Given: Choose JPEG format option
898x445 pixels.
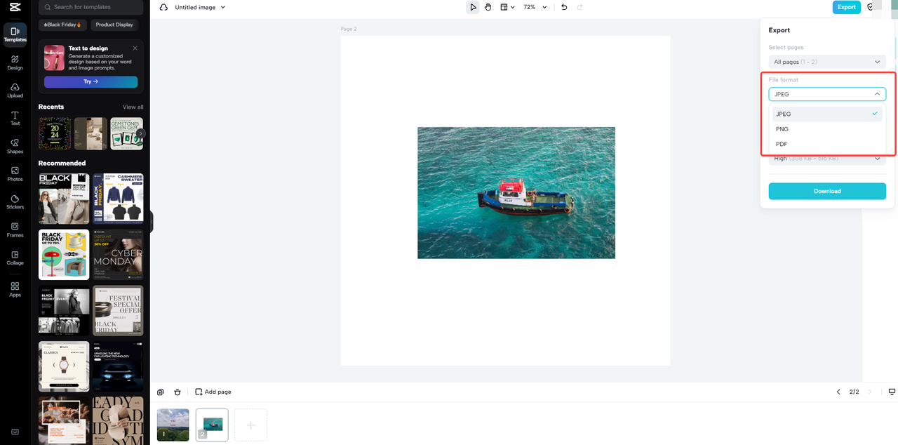Looking at the screenshot, I should tap(827, 114).
